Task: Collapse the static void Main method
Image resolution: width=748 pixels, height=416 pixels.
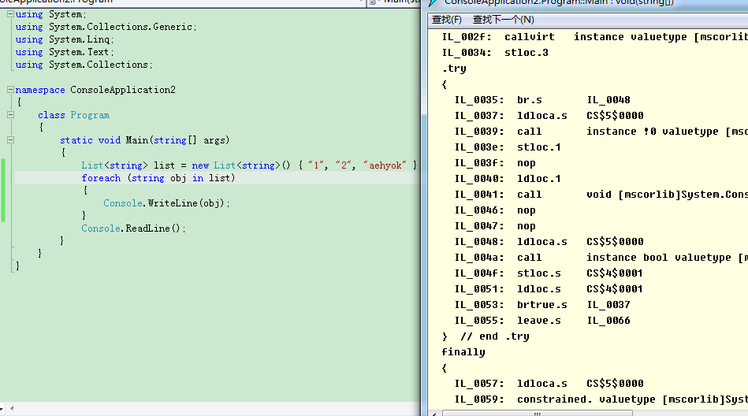Action: (10, 139)
